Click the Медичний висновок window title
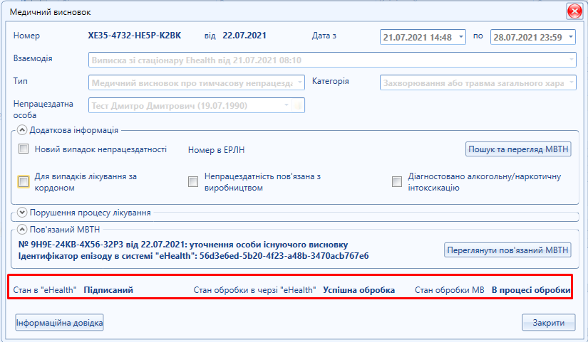 (51, 12)
